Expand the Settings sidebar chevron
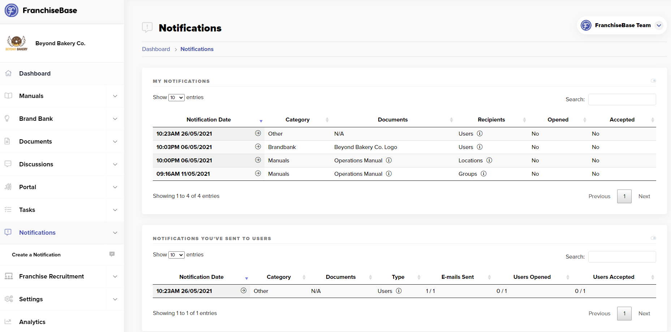This screenshot has height=332, width=671. point(115,299)
